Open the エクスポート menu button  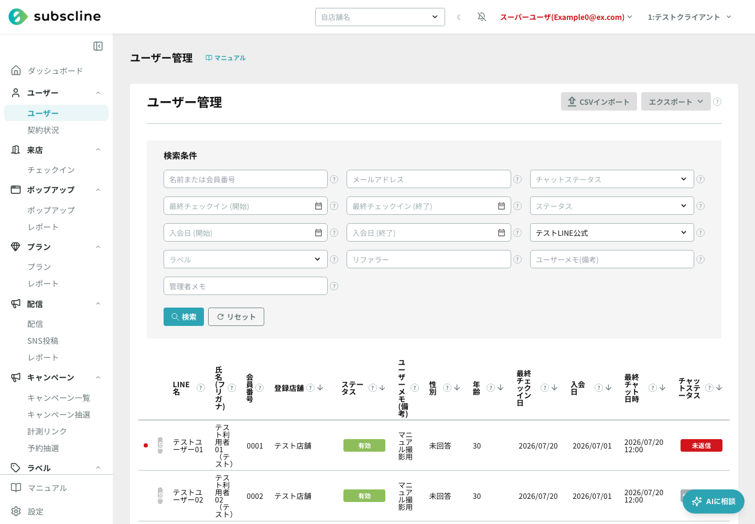[x=676, y=102]
